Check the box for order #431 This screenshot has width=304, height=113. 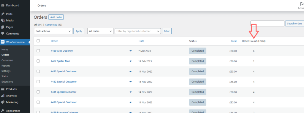tap(38, 92)
